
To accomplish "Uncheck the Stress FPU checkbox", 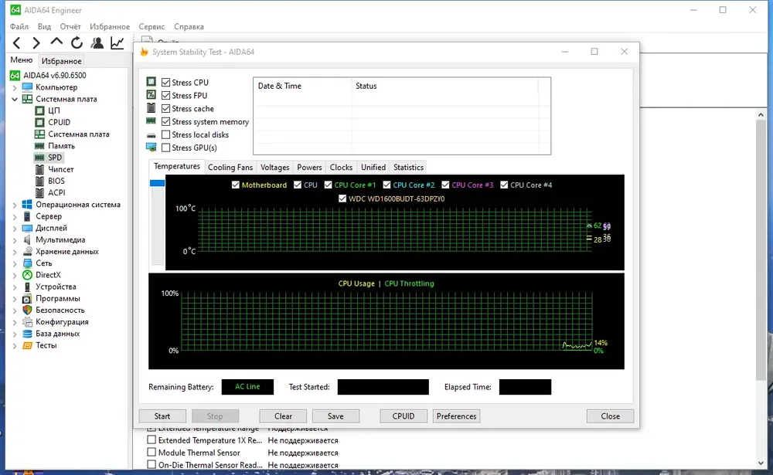I will [165, 96].
